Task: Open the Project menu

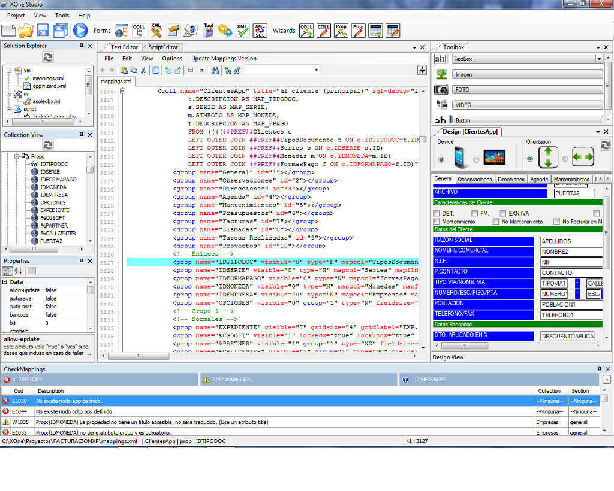Action: 16,15
